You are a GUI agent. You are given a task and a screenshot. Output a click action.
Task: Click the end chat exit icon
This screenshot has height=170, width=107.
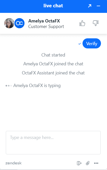pos(79,163)
